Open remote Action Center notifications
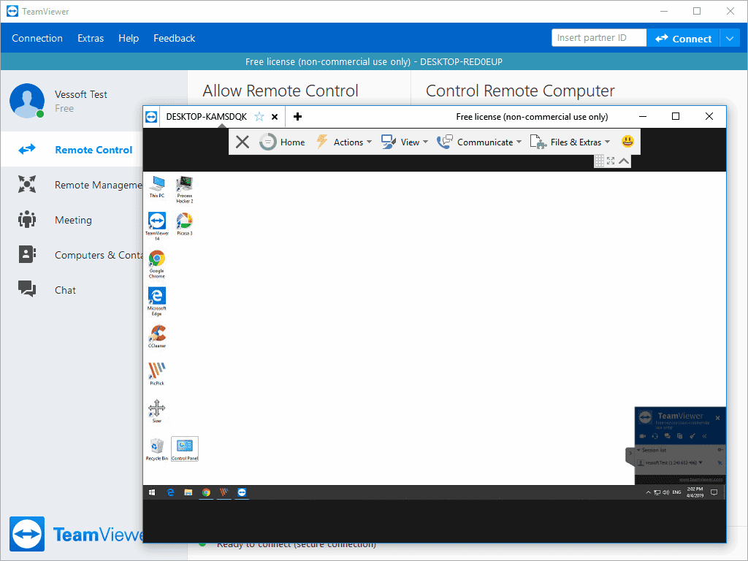748x561 pixels. click(x=714, y=492)
